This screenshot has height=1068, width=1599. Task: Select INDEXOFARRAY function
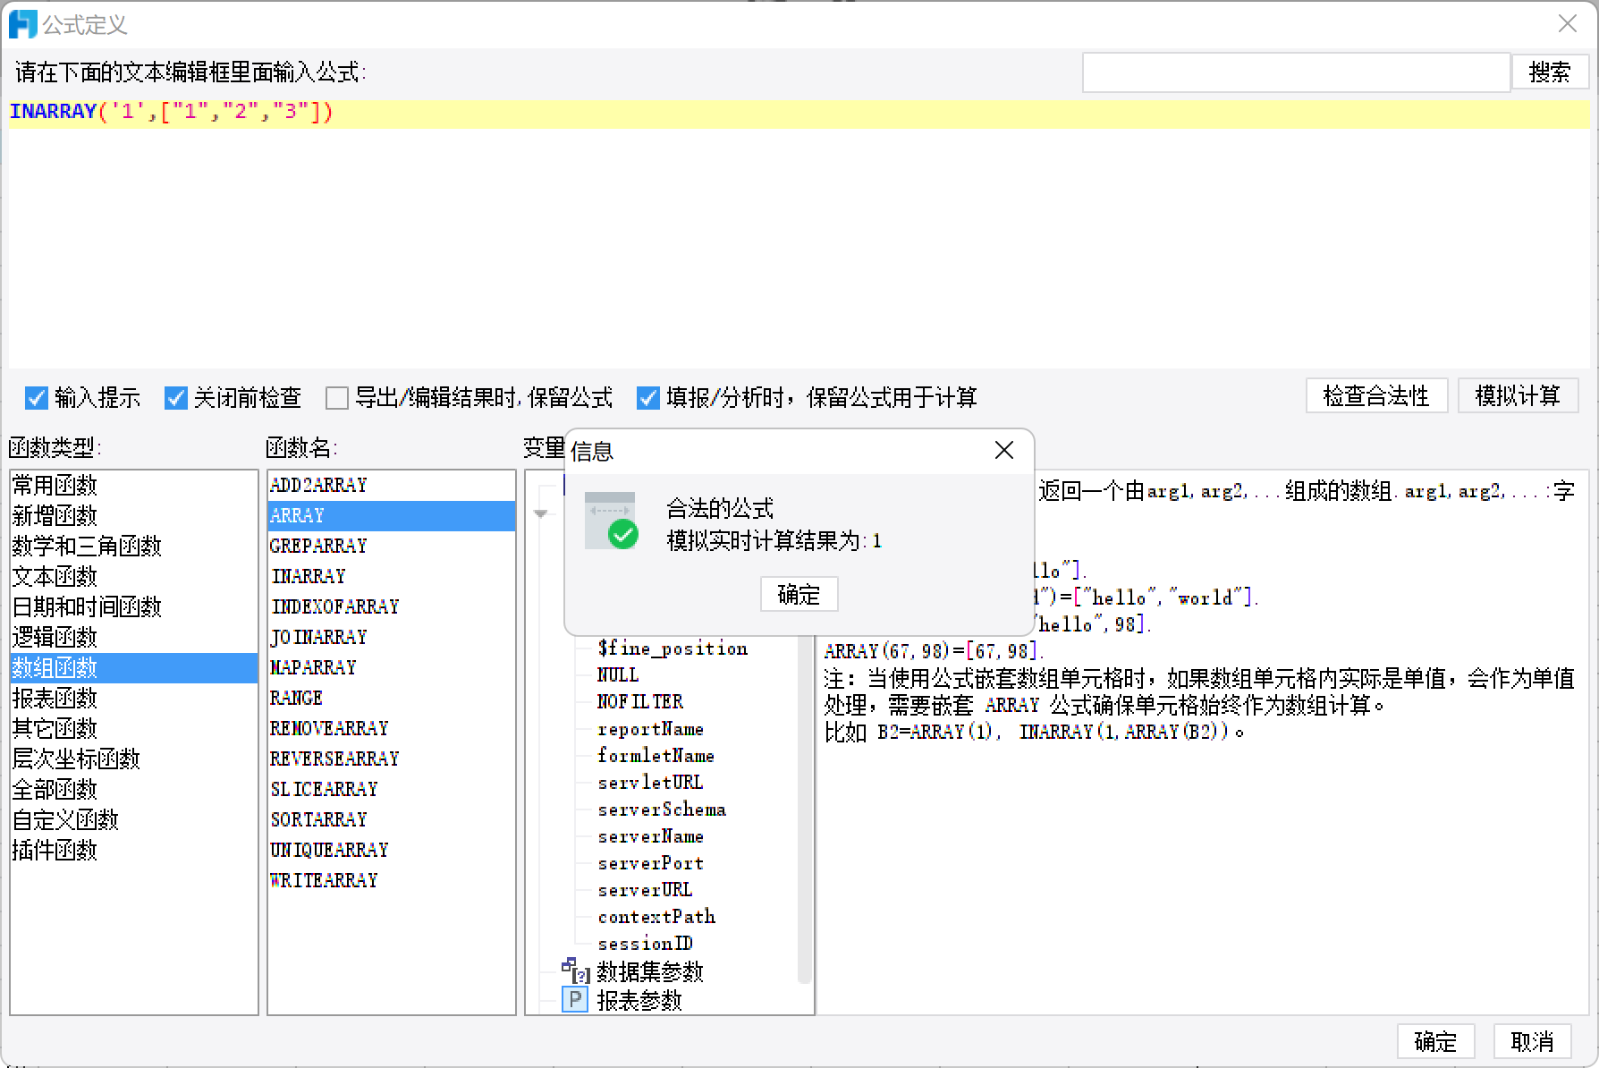coord(391,607)
